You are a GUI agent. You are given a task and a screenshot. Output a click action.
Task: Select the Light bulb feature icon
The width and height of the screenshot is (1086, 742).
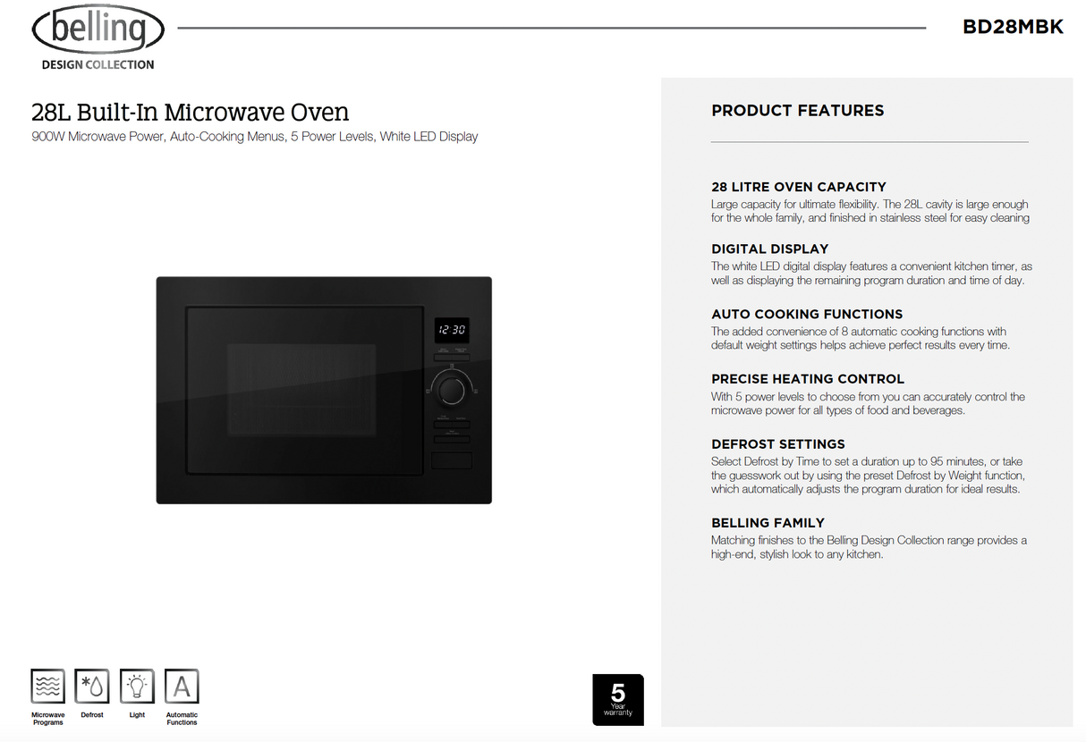[137, 687]
